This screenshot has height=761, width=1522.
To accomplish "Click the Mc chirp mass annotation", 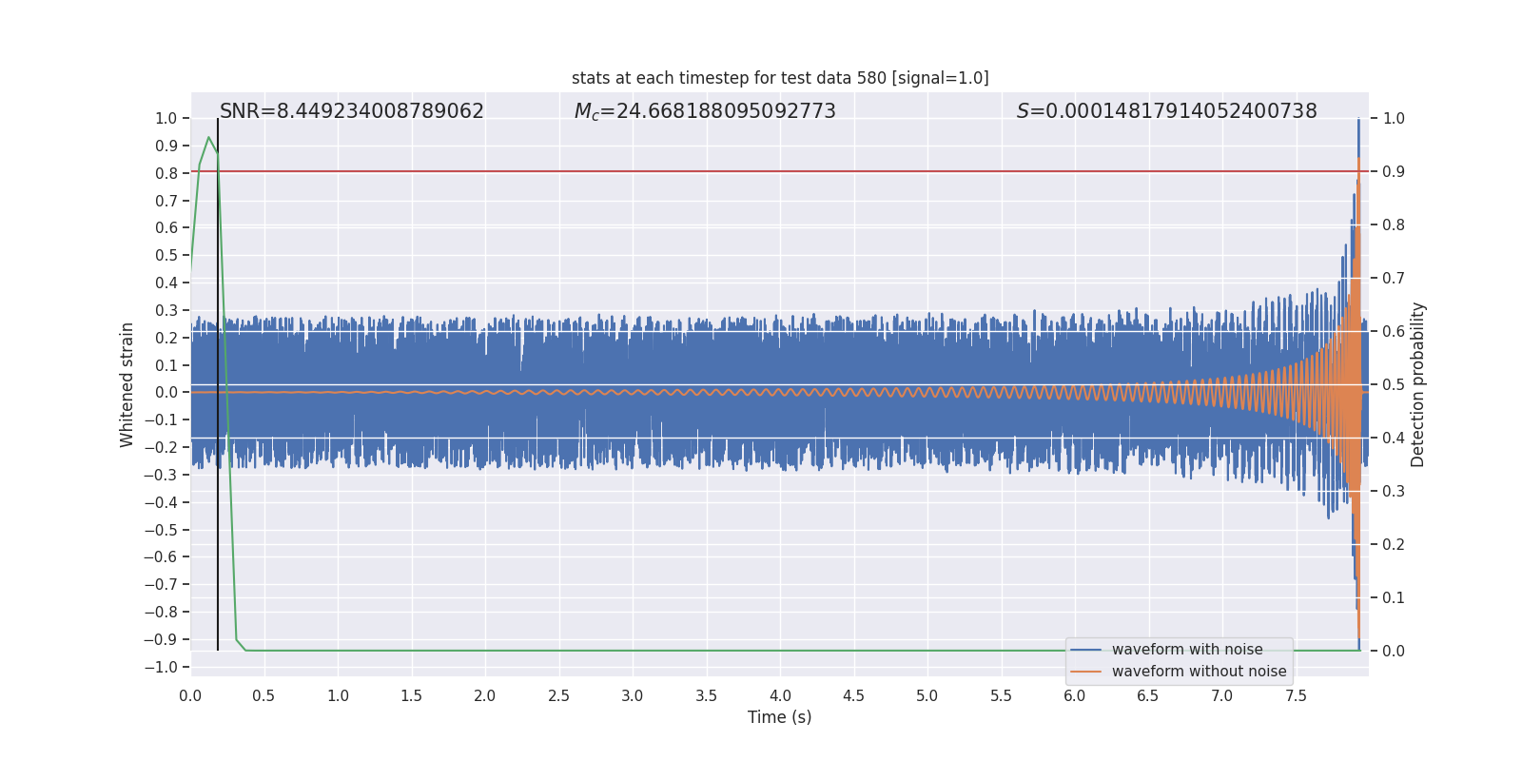I will click(x=705, y=111).
